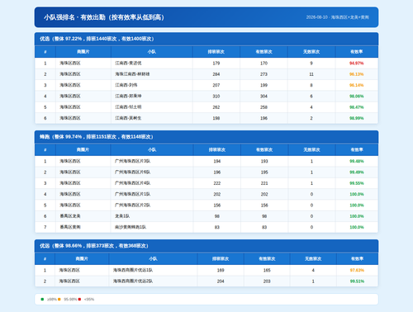This screenshot has width=413, height=312.
Task: Select the section header showing 整体 98.66%
Action: click(206, 246)
